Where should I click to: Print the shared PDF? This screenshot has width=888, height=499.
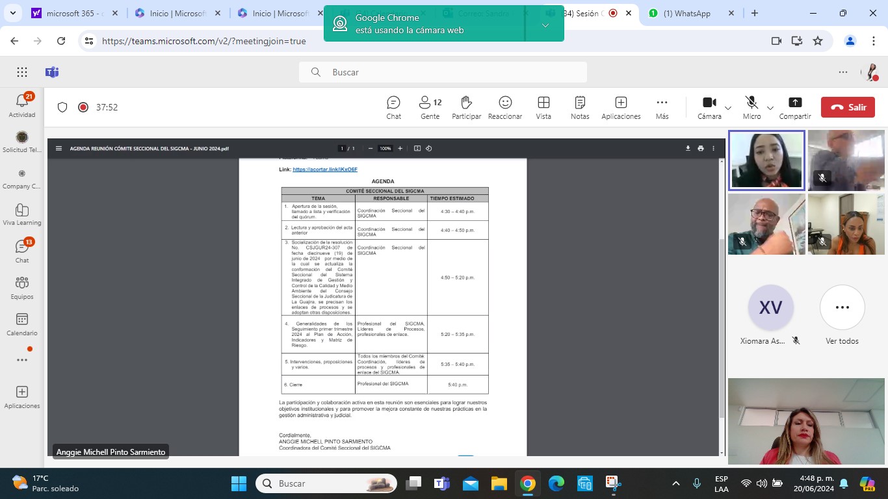(700, 148)
